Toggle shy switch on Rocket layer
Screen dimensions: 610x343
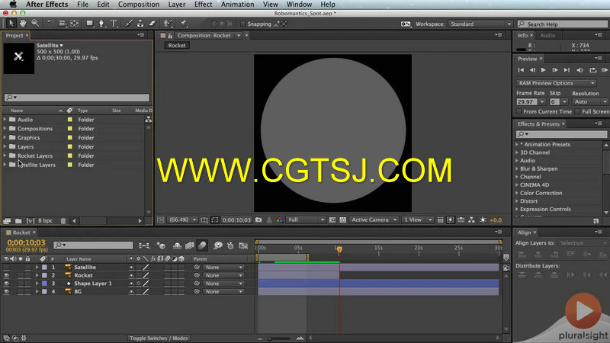131,275
